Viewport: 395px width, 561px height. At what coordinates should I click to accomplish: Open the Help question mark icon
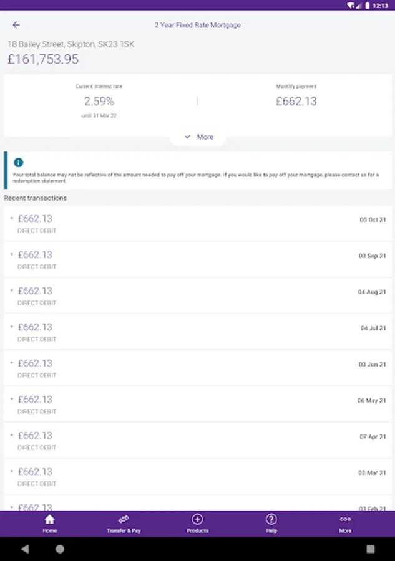pyautogui.click(x=271, y=520)
